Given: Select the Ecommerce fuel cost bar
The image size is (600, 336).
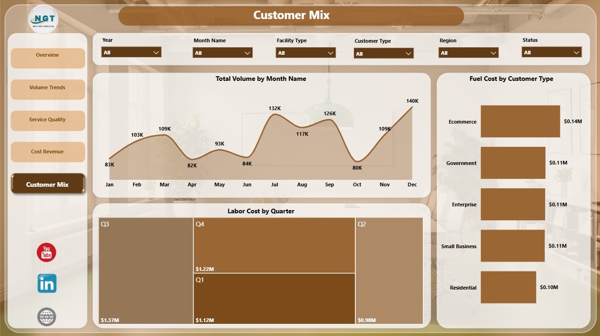Looking at the screenshot, I should [x=520, y=121].
